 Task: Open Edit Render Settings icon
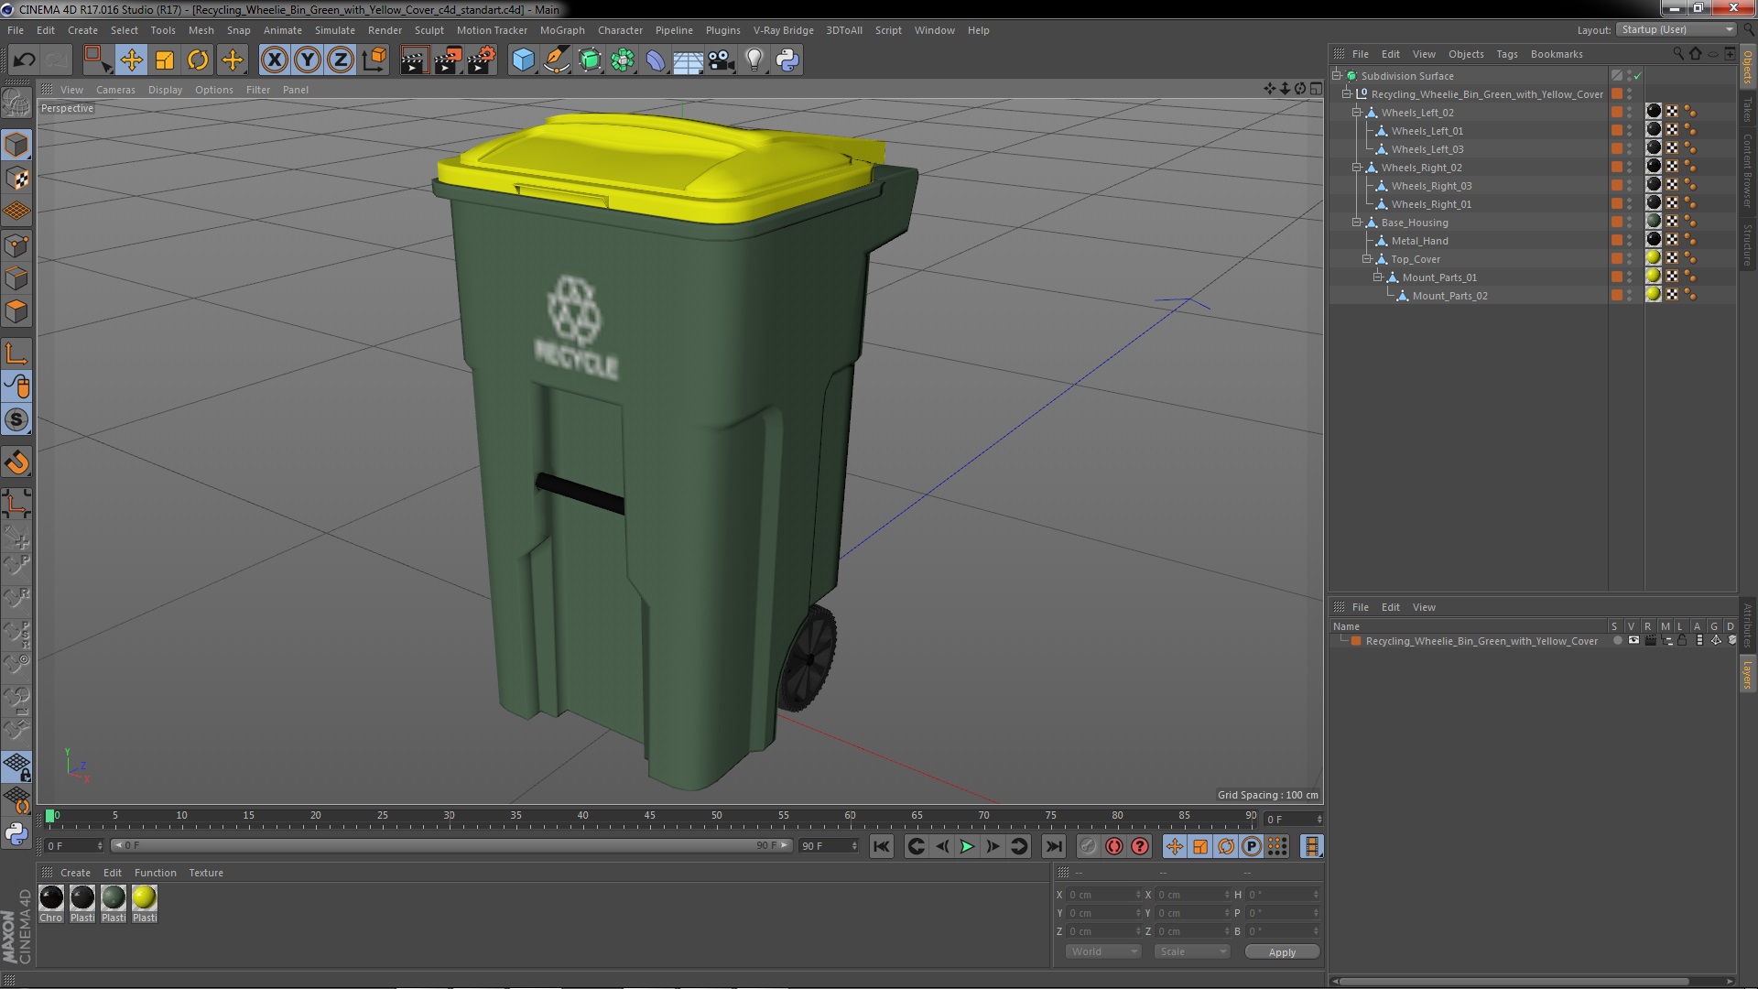(482, 60)
